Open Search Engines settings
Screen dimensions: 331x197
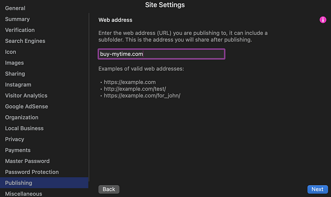(24, 41)
